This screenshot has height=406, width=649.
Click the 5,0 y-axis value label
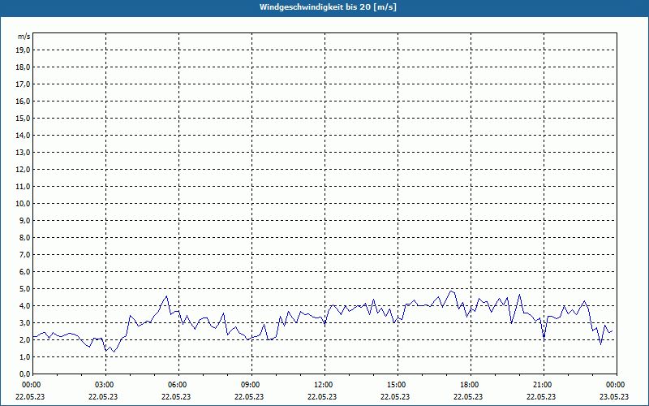coord(24,288)
